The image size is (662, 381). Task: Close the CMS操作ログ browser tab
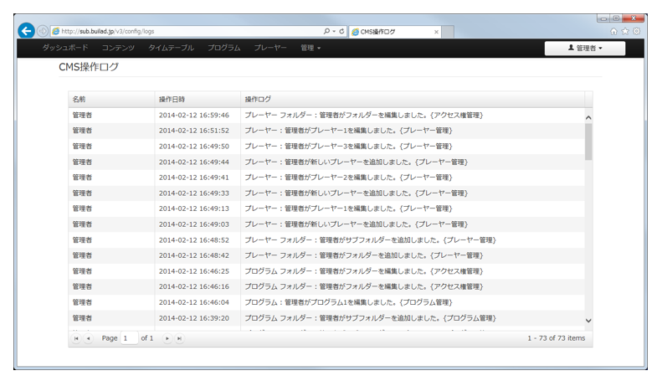tap(436, 32)
